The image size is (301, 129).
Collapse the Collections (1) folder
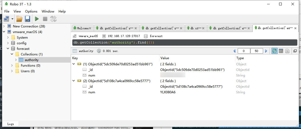coord(12,54)
